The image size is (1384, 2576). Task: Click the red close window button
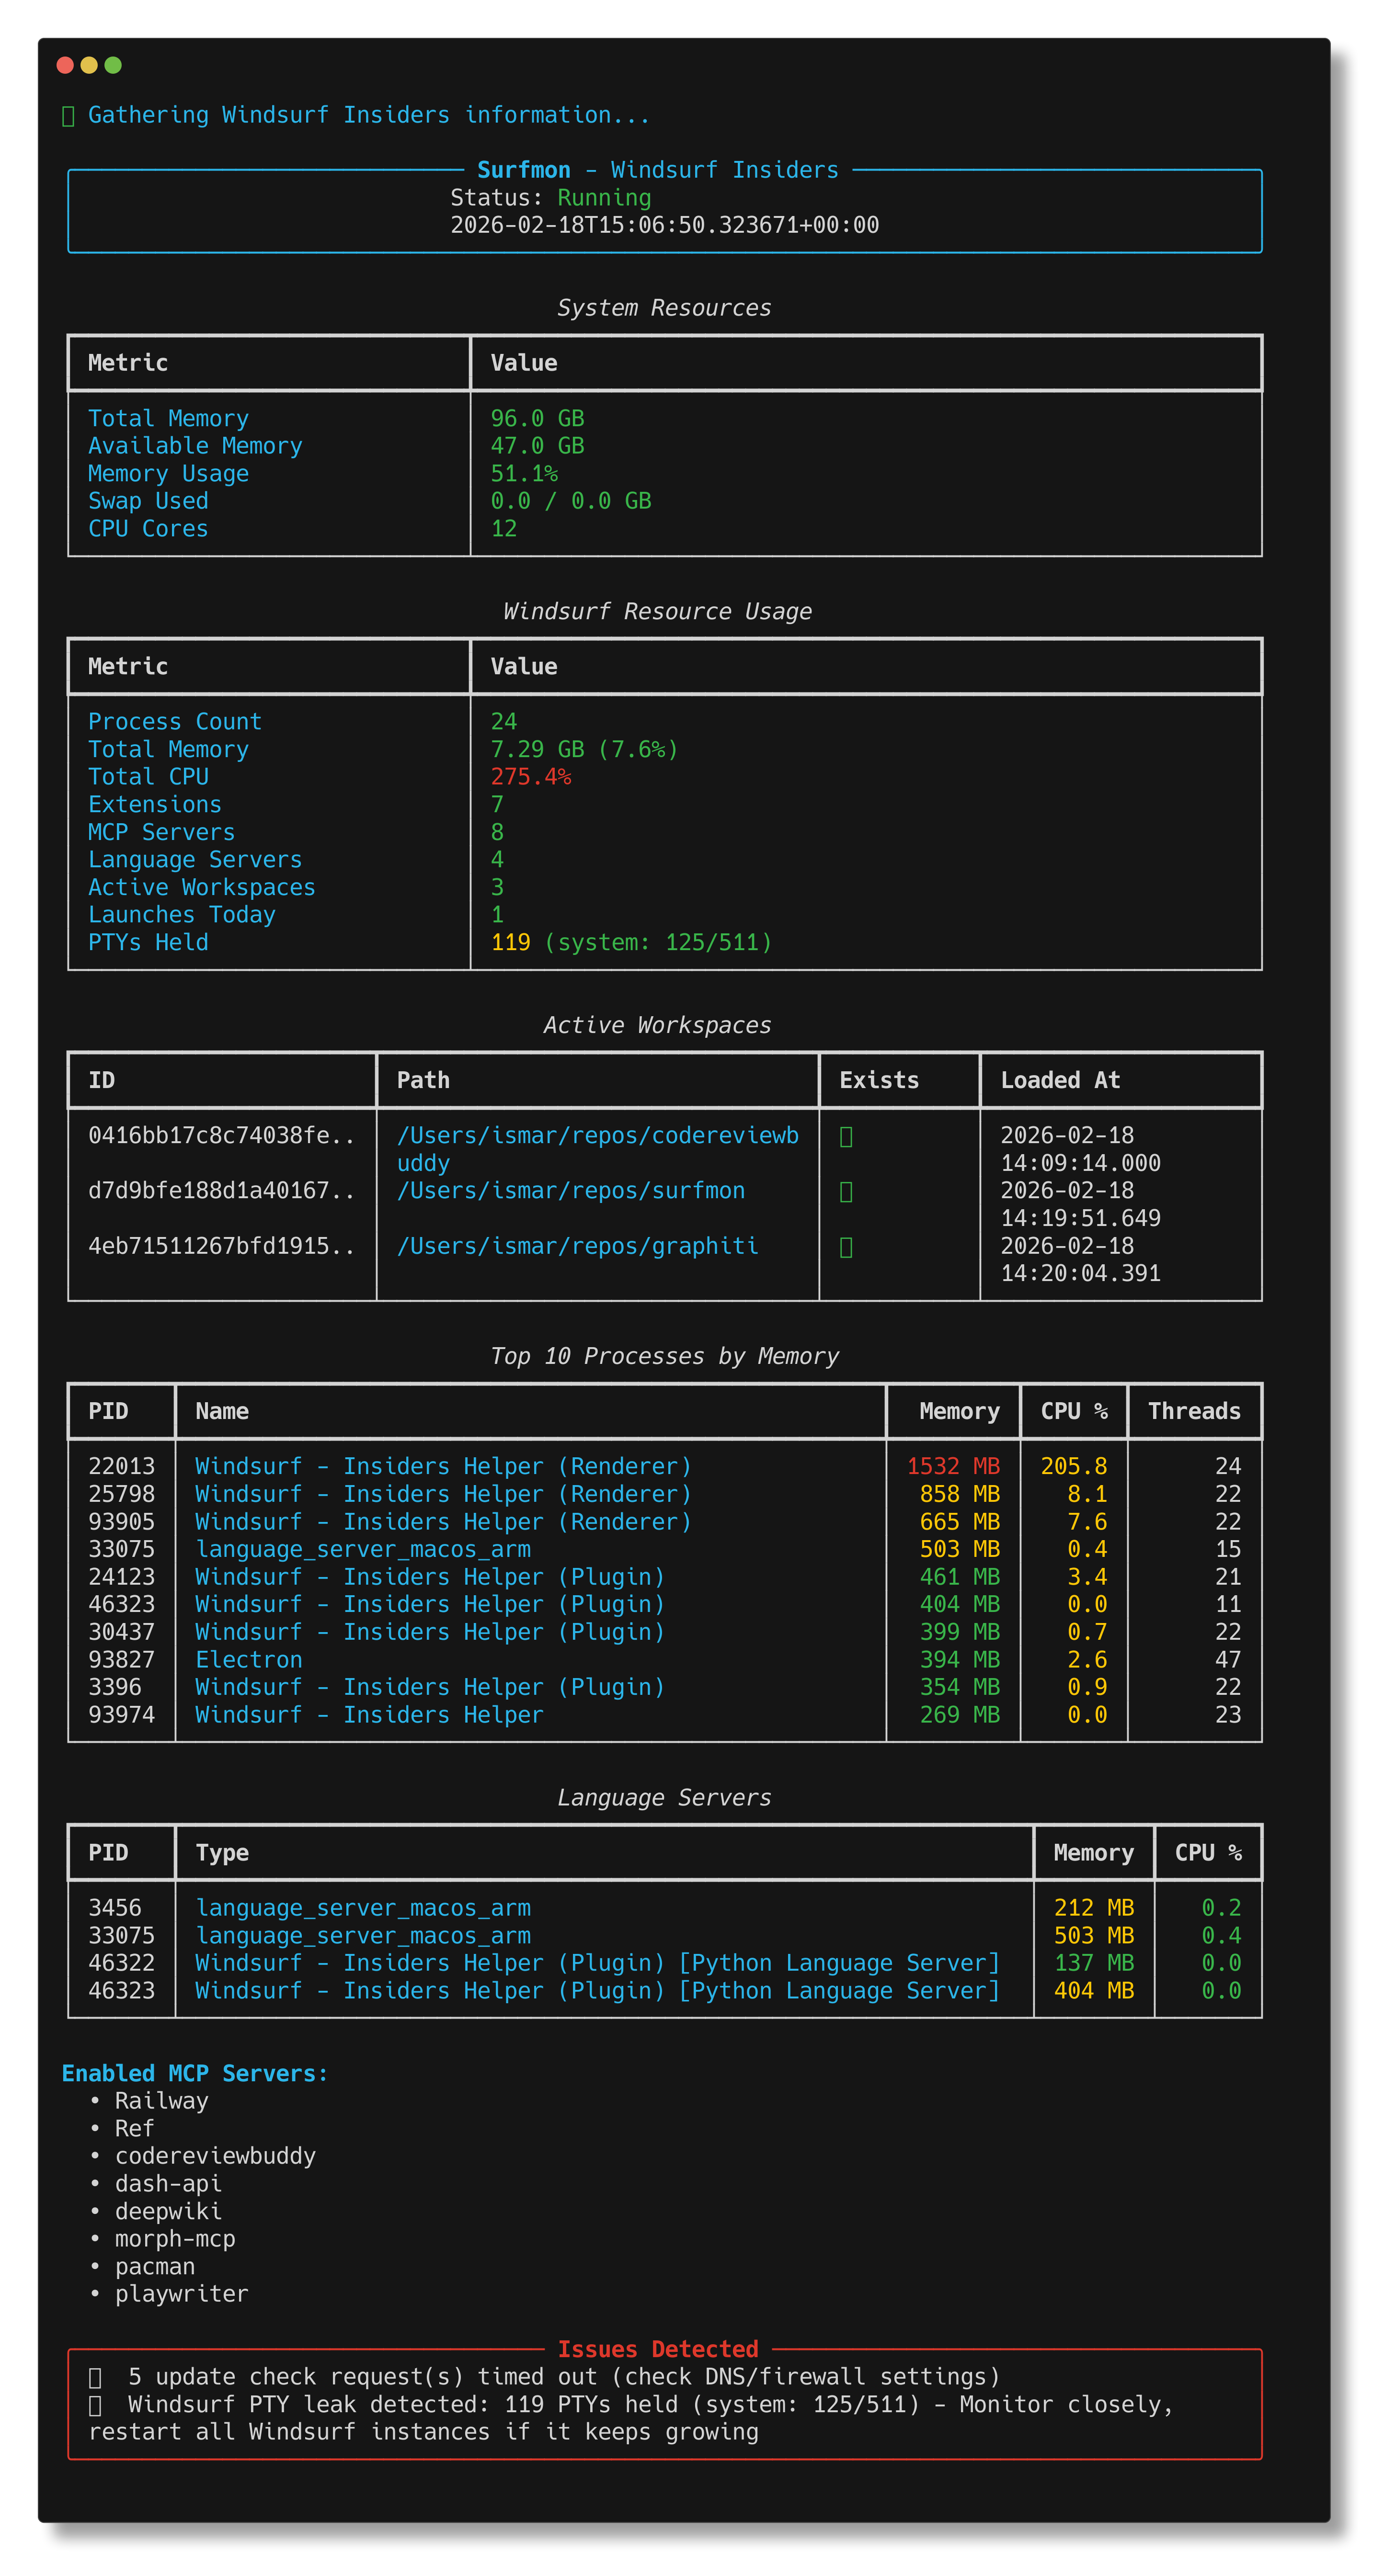pyautogui.click(x=65, y=65)
